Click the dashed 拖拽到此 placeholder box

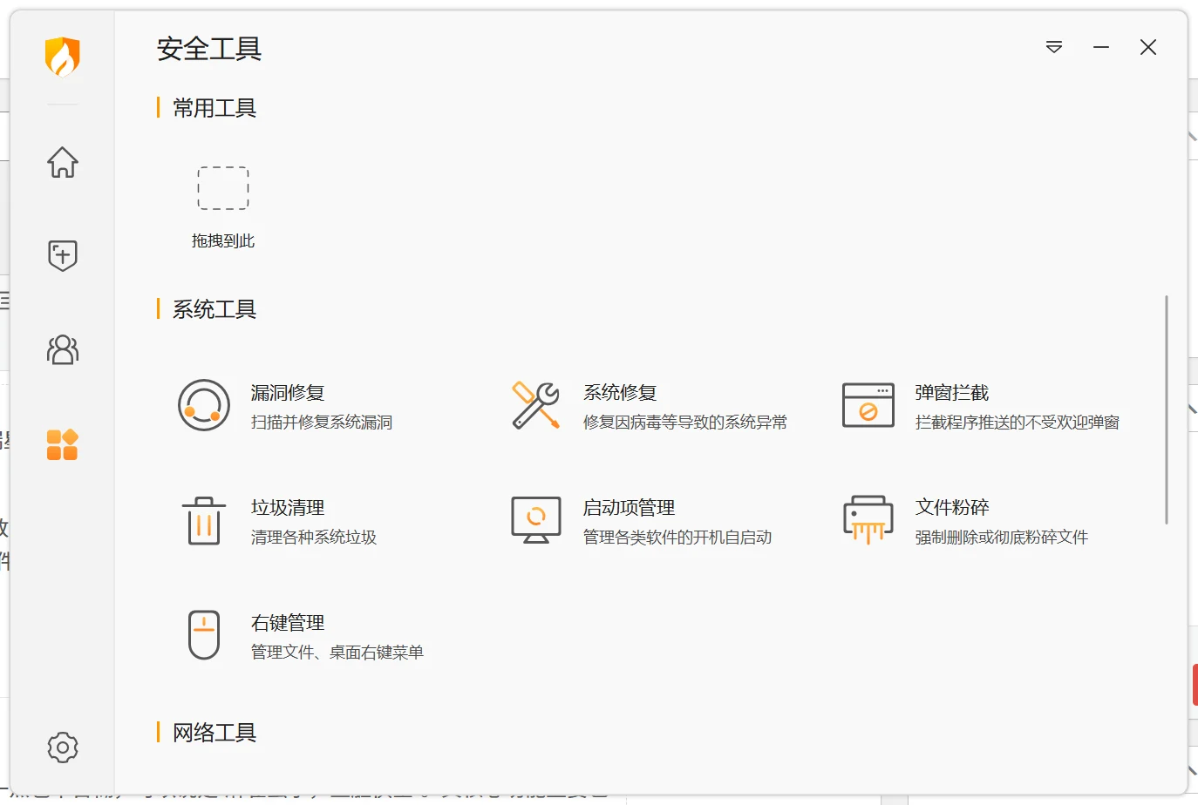(x=223, y=188)
